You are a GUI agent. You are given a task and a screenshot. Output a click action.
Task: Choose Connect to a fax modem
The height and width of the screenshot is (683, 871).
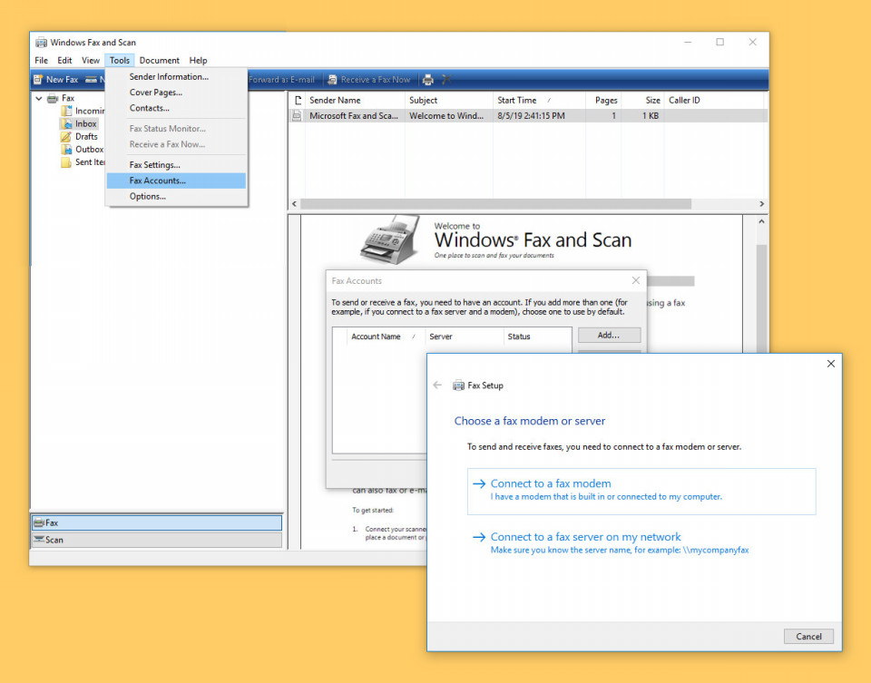pyautogui.click(x=551, y=484)
